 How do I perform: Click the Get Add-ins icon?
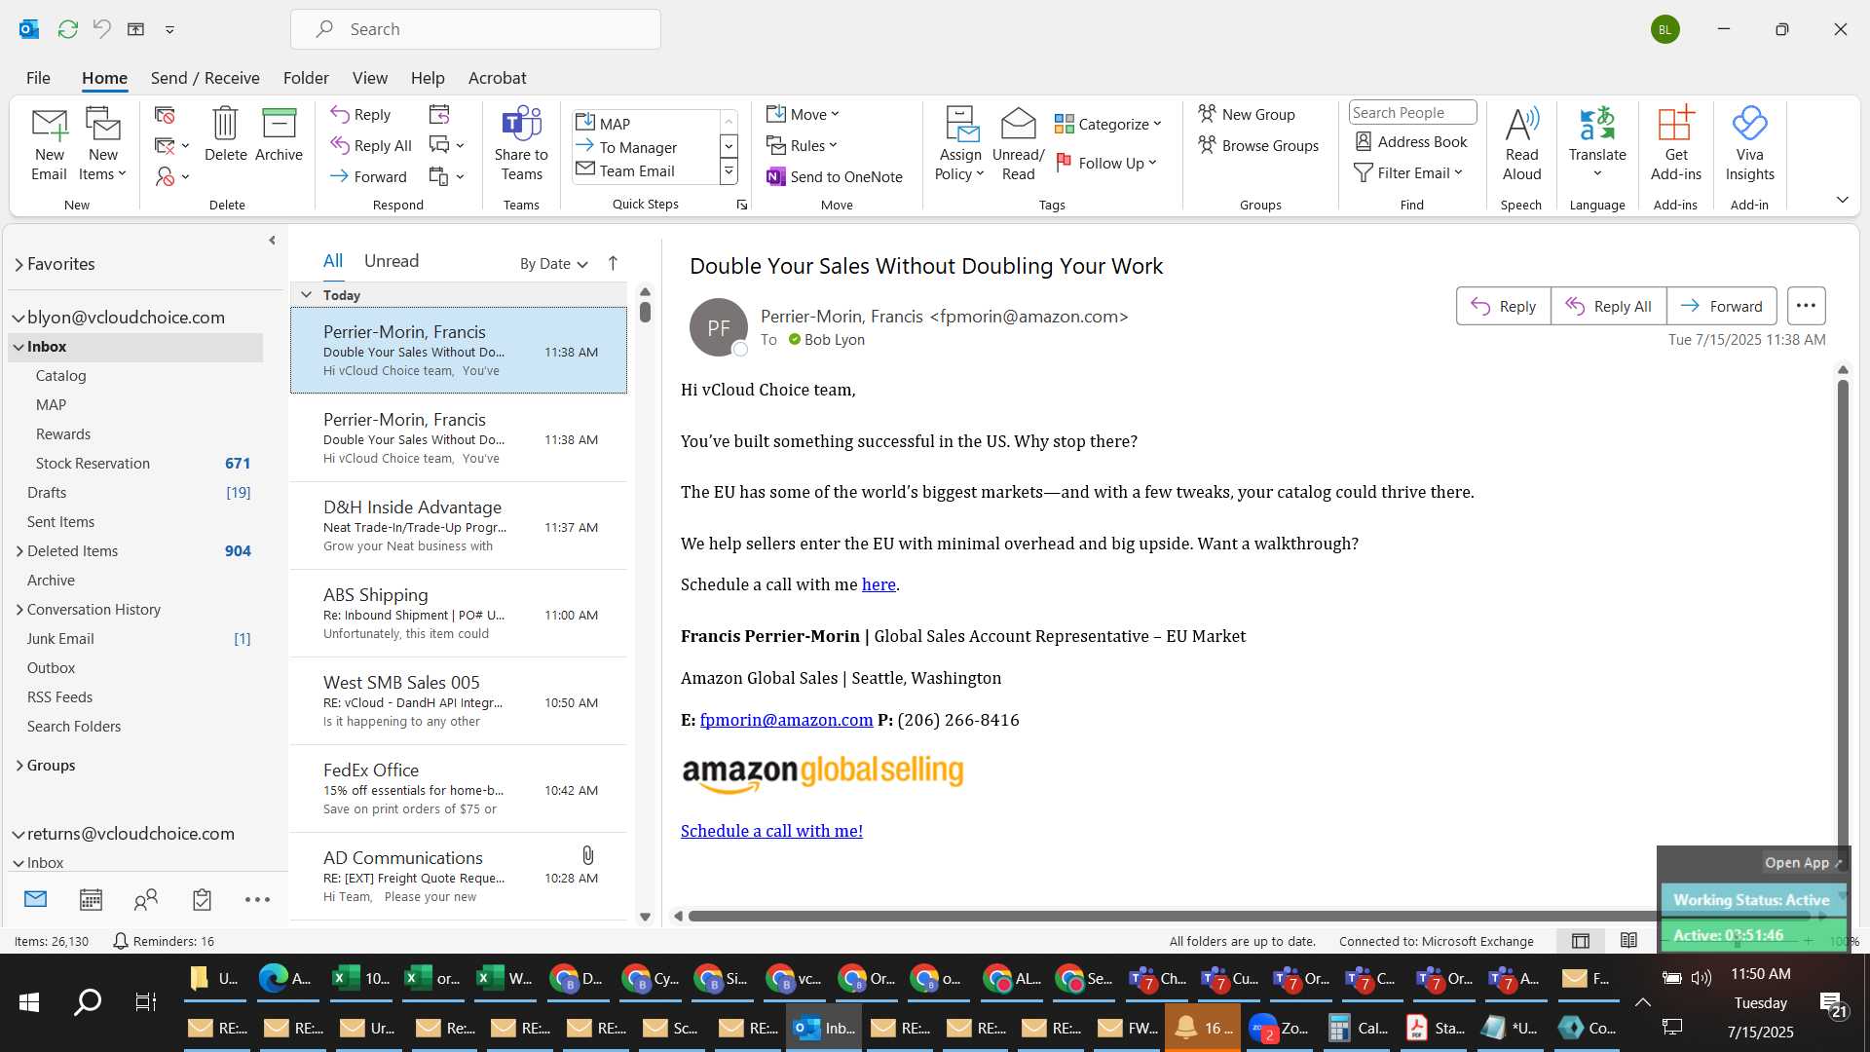[x=1675, y=144]
